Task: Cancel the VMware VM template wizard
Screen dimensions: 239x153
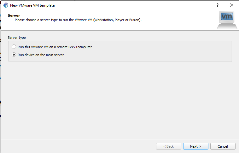Action: 223,146
